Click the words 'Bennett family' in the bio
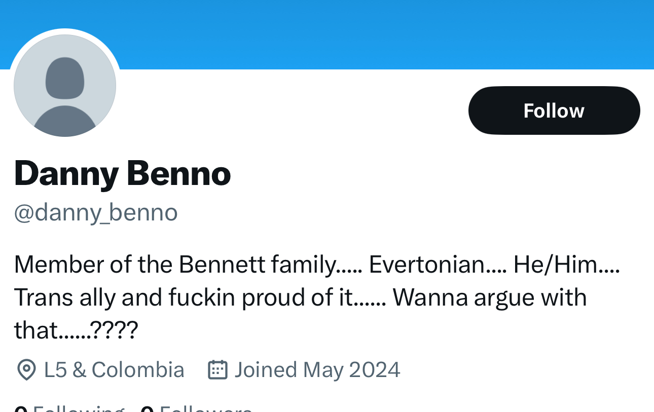This screenshot has width=654, height=412. 258,265
